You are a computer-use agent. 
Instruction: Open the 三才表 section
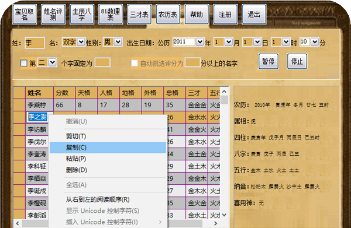point(139,15)
